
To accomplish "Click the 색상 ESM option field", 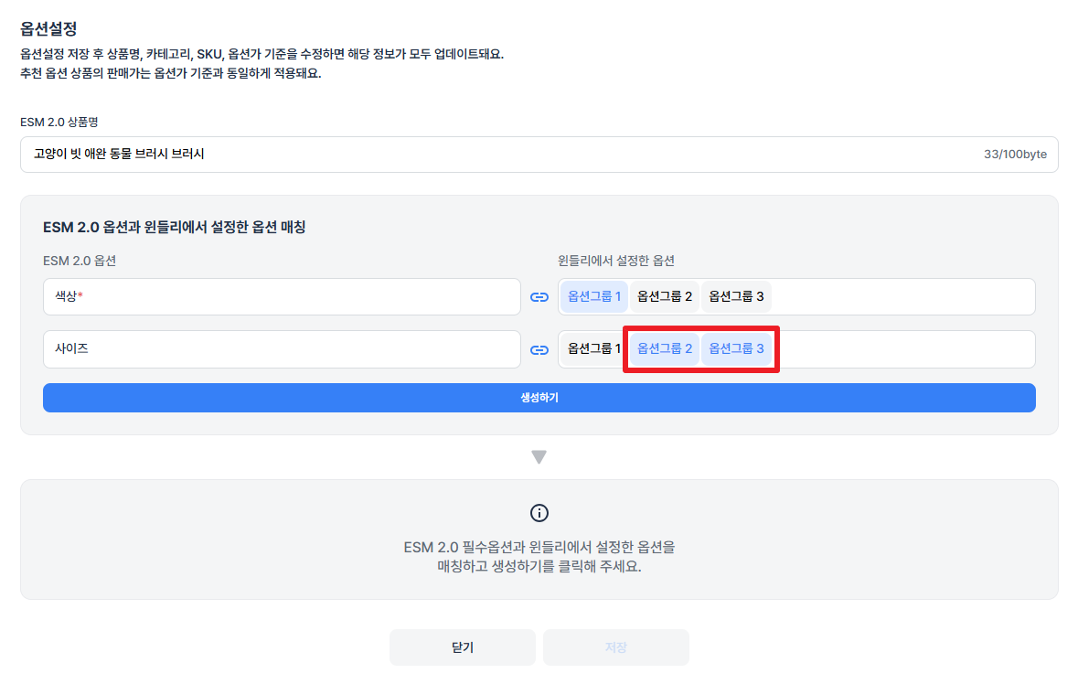I will (282, 297).
